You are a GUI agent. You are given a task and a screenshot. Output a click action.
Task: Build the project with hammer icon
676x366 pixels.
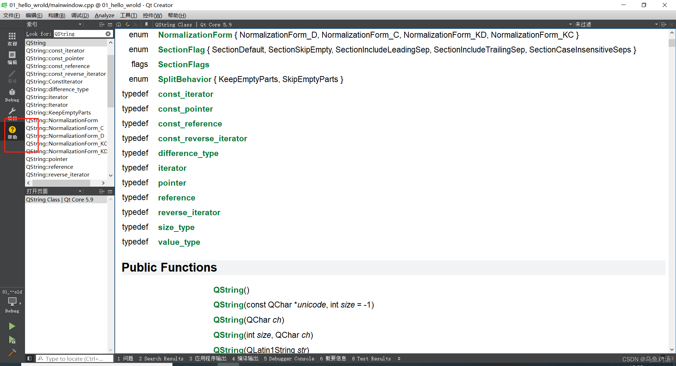(12, 353)
